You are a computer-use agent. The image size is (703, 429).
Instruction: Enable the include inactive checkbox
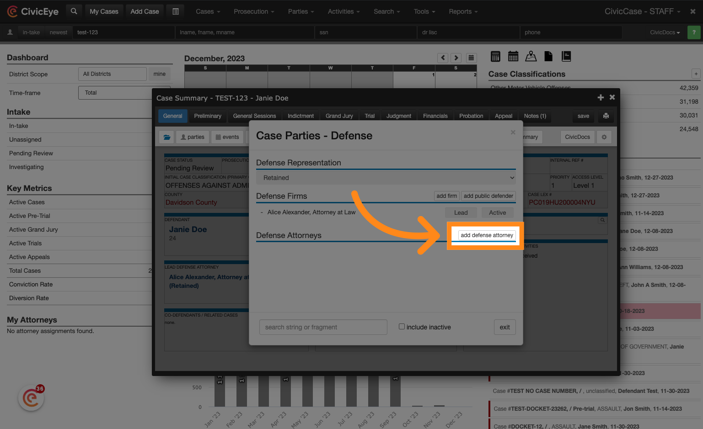[402, 327]
